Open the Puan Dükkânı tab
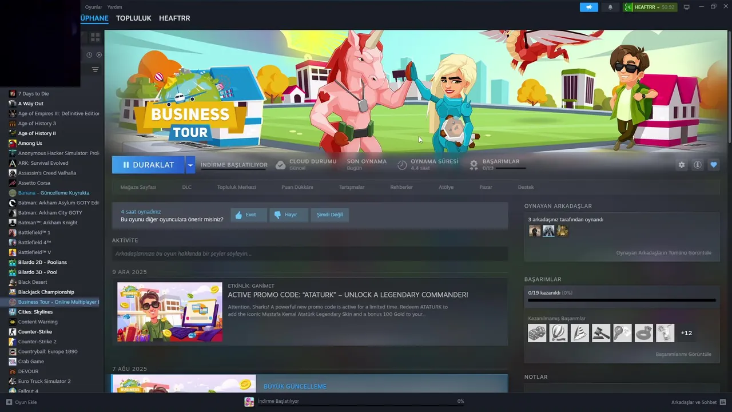The height and width of the screenshot is (412, 732). coord(297,187)
